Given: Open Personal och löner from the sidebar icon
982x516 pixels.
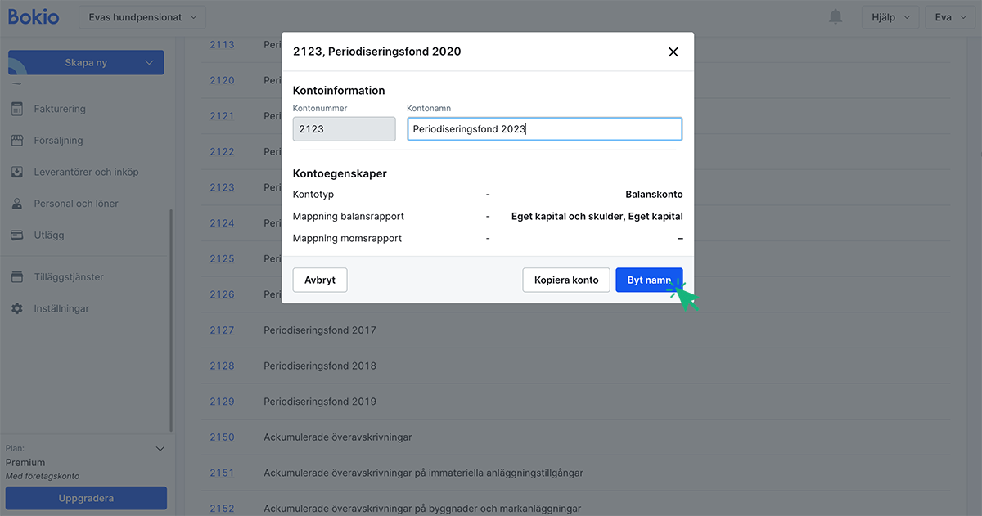Looking at the screenshot, I should click(19, 203).
